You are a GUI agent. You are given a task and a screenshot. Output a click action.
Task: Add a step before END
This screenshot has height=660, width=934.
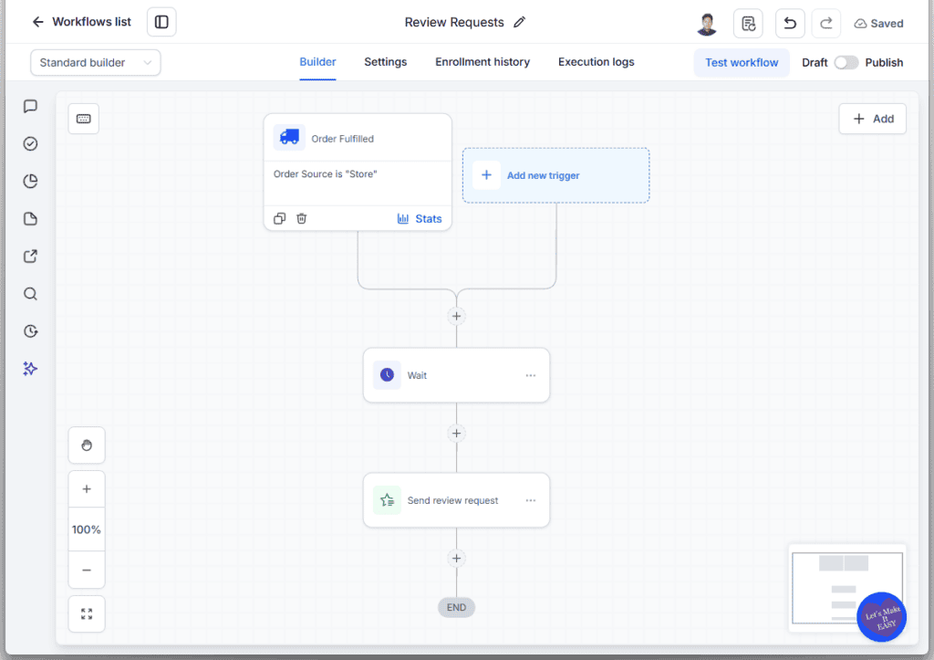[x=456, y=558]
